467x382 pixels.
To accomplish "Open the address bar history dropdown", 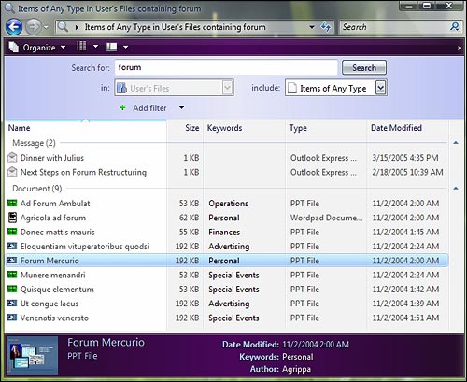I will (x=312, y=27).
